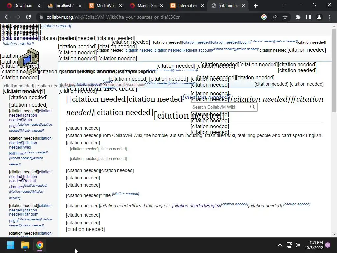Screen dimensions: 337x253
Task: Click the search magnifier icon
Action: pos(253,107)
